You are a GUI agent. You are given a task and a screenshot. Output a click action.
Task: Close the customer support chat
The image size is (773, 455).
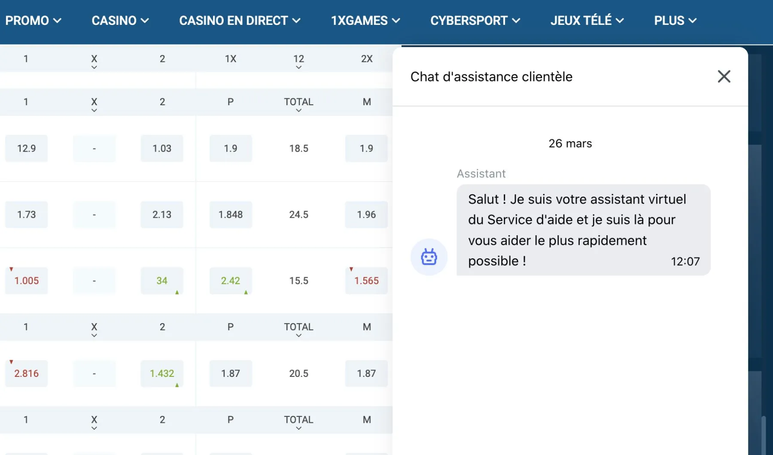point(724,76)
